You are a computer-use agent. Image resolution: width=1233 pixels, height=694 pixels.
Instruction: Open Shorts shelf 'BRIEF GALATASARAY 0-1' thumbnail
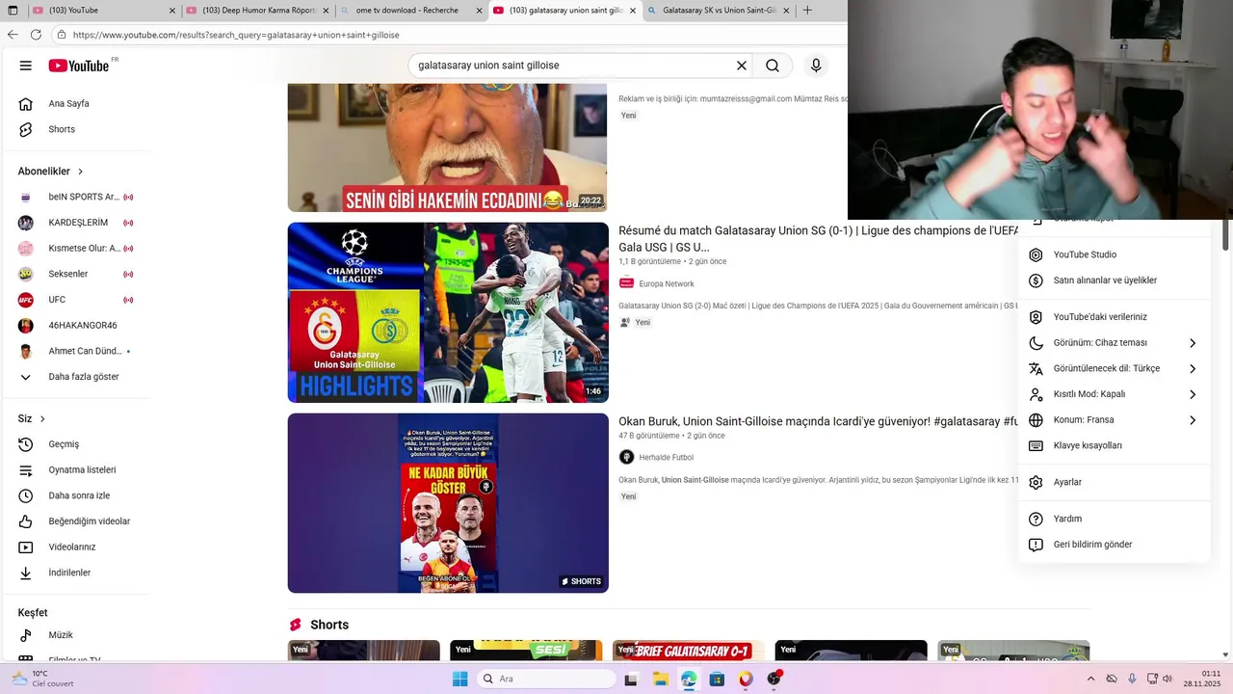coord(688,651)
